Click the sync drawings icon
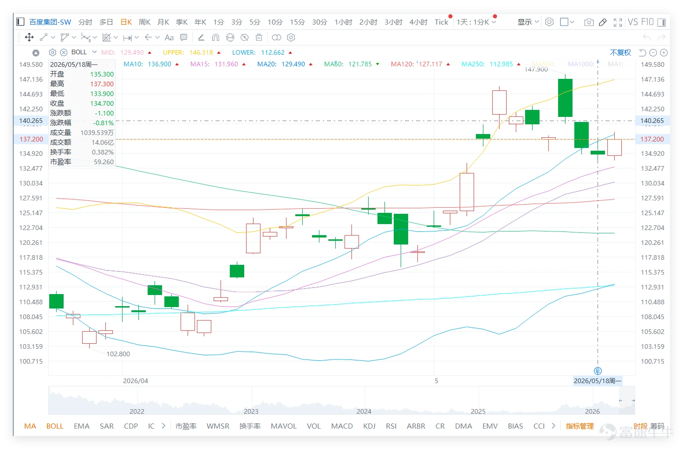 click(x=230, y=38)
